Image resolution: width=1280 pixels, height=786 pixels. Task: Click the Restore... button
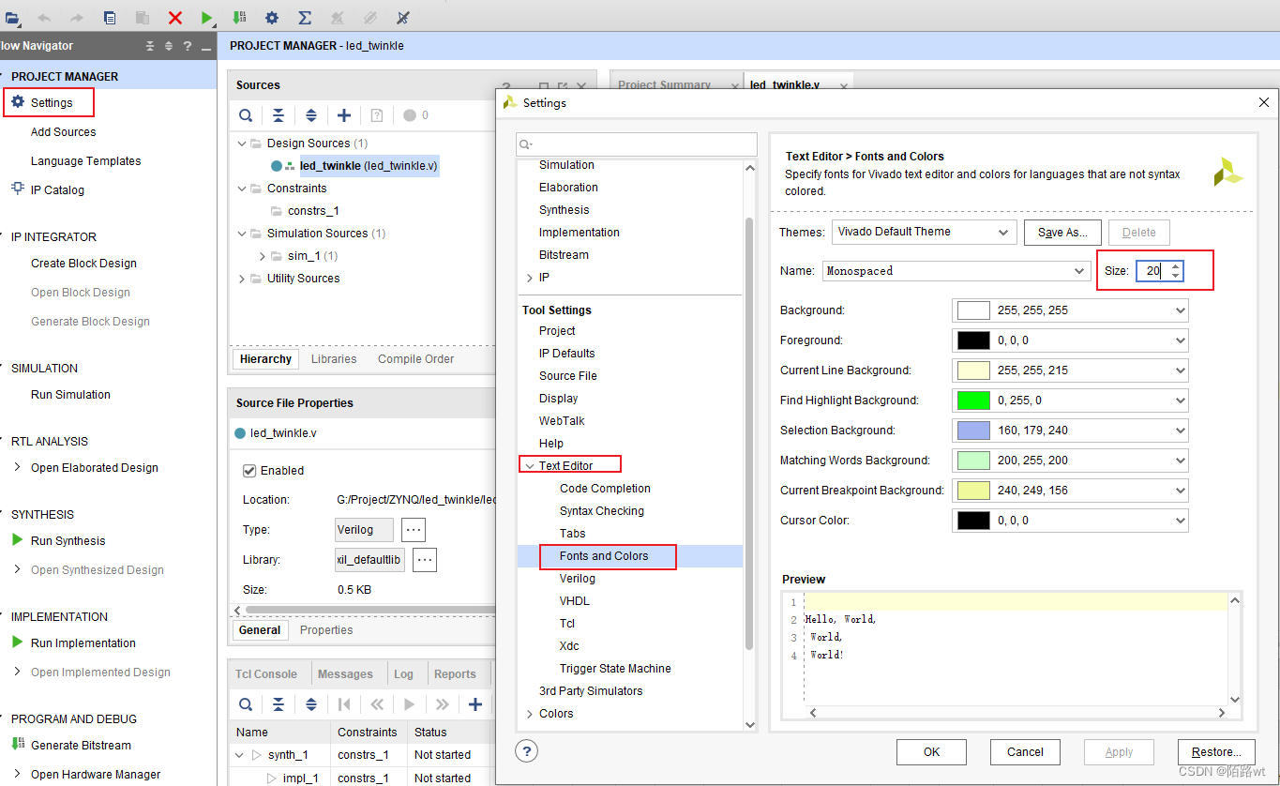pos(1216,752)
